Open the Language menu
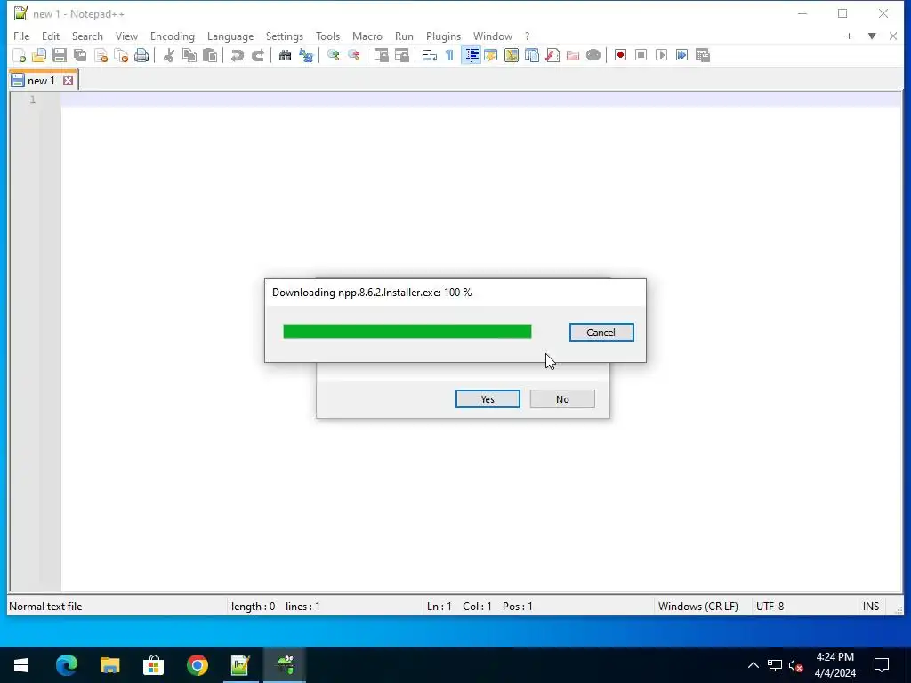 click(230, 36)
